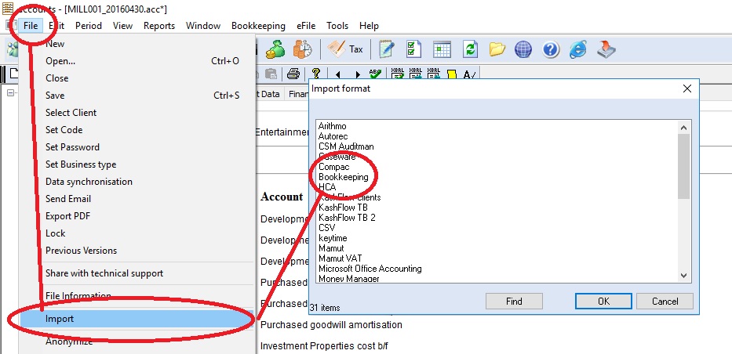Select Autorec in the import list

[333, 136]
